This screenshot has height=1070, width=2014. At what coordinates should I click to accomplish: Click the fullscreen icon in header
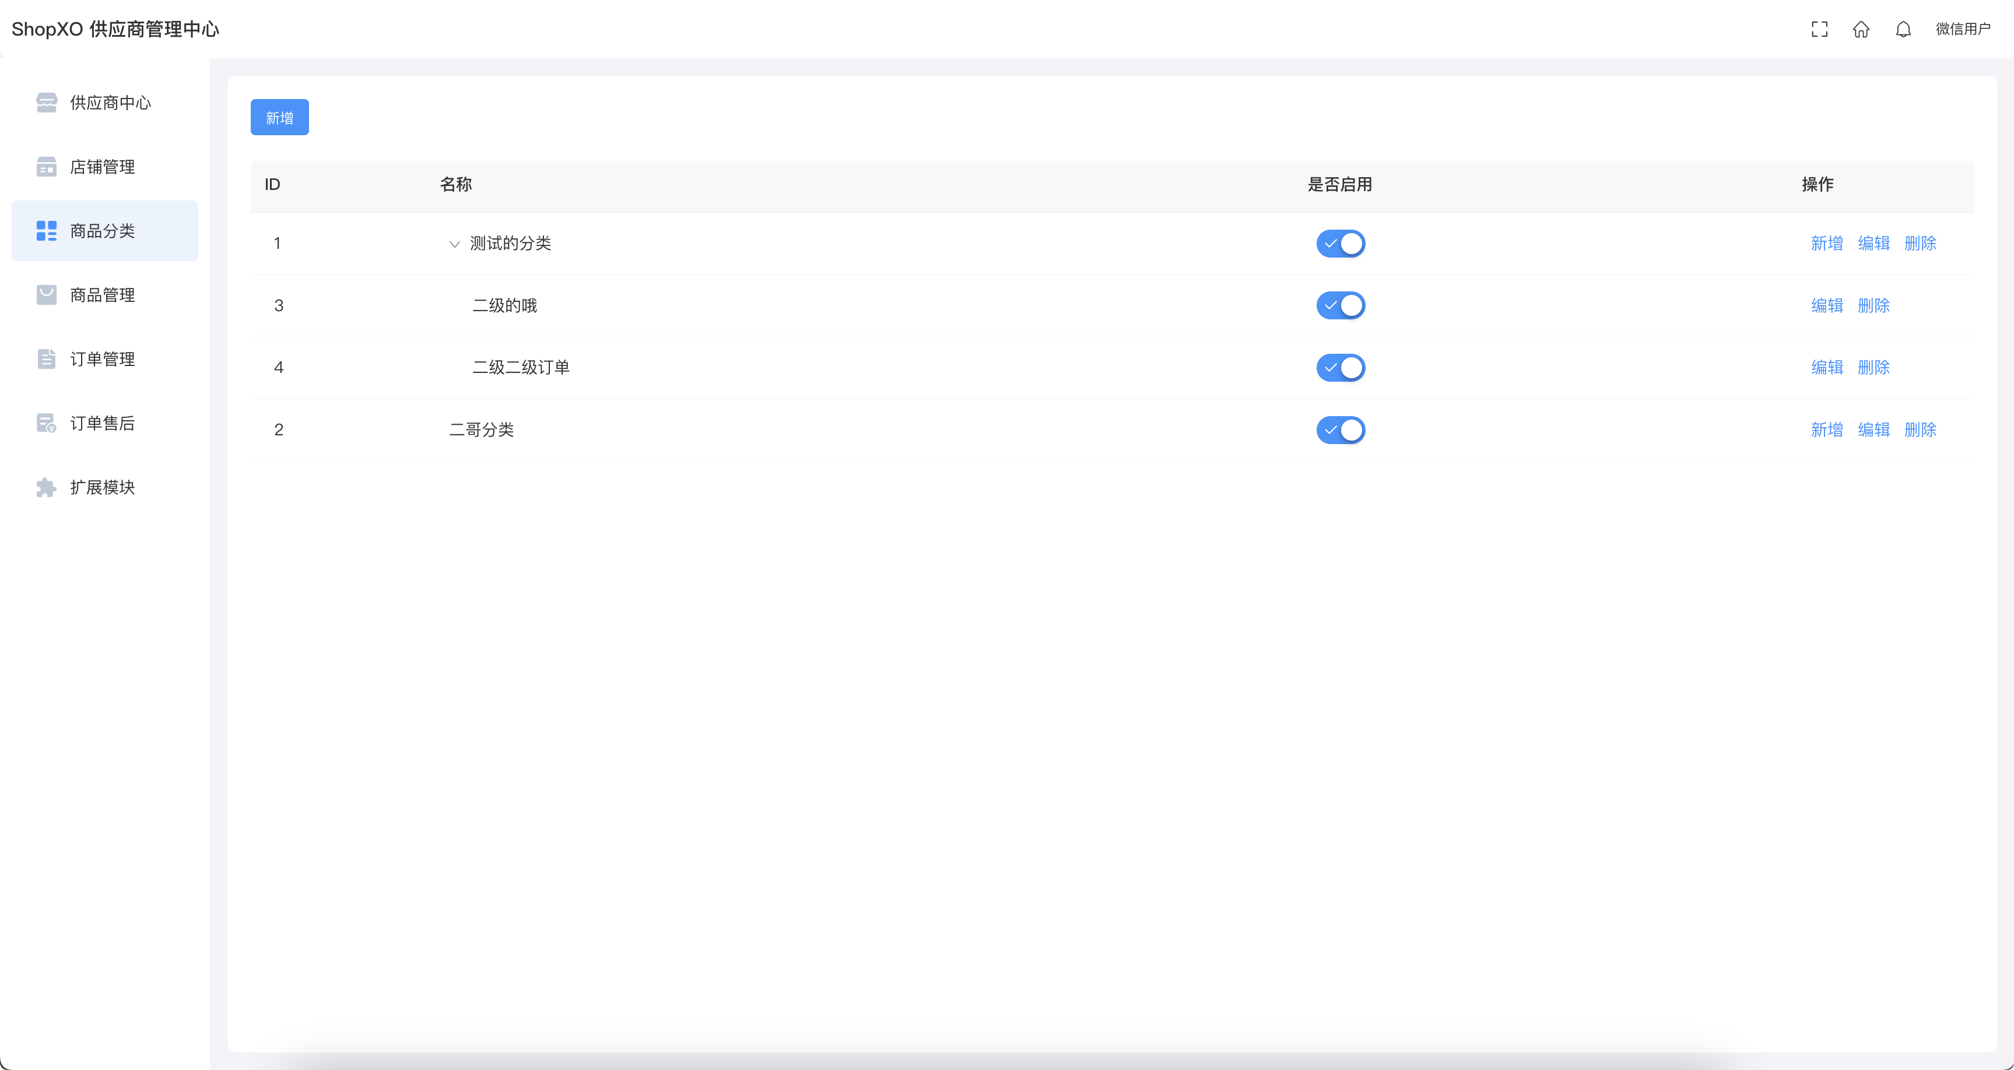pos(1819,30)
